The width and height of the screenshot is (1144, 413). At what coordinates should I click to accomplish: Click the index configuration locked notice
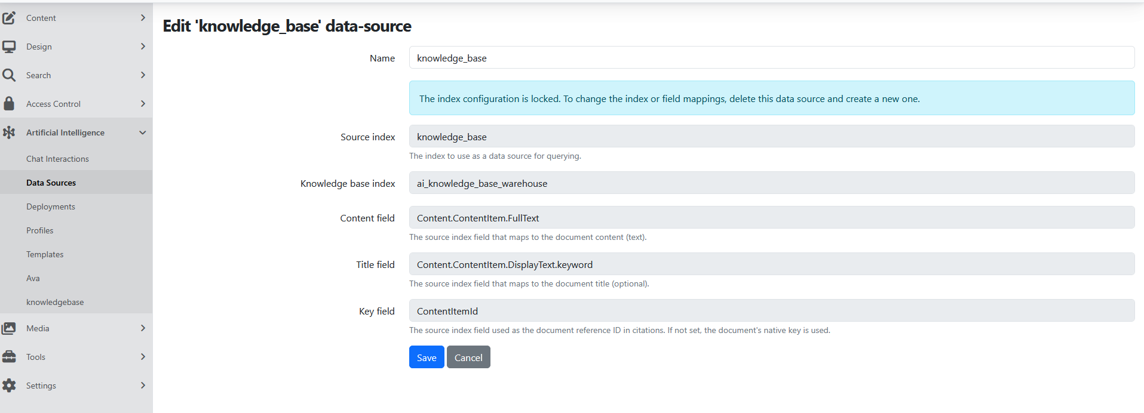(772, 98)
